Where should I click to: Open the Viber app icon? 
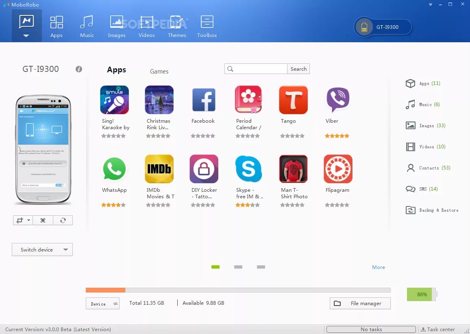(x=338, y=100)
